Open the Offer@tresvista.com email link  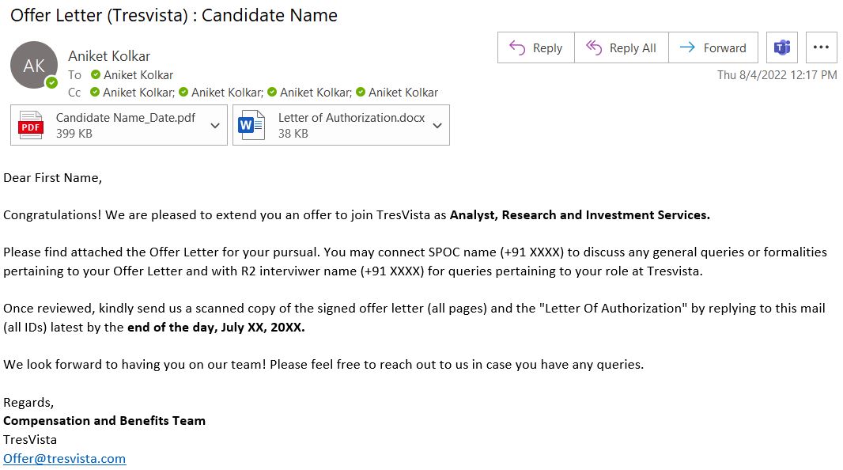coord(65,459)
